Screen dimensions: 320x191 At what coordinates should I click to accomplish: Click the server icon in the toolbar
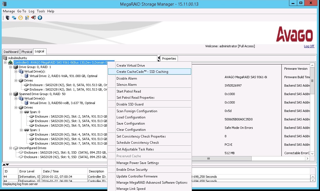point(8,18)
